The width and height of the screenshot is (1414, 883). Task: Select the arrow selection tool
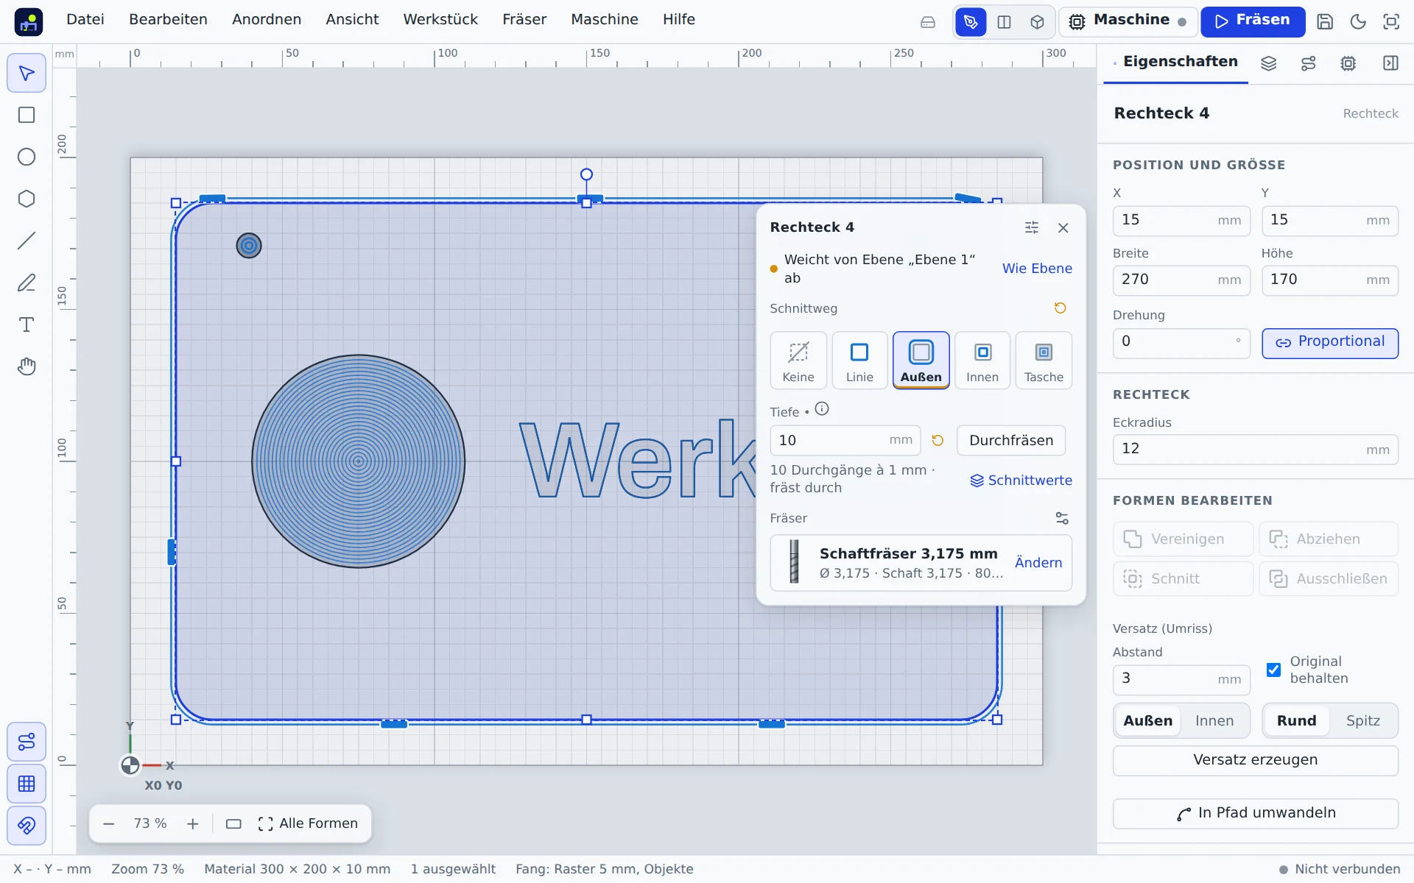click(27, 73)
